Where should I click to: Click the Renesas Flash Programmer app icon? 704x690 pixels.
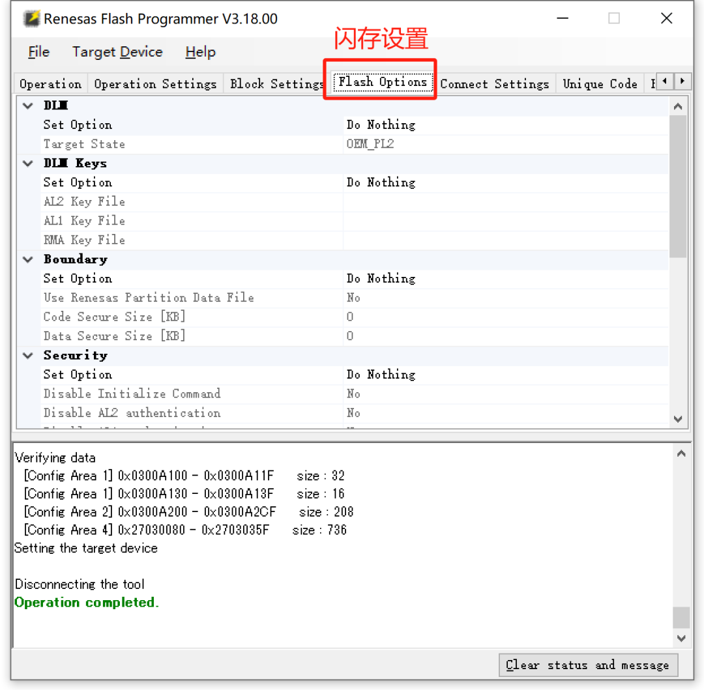tap(31, 18)
